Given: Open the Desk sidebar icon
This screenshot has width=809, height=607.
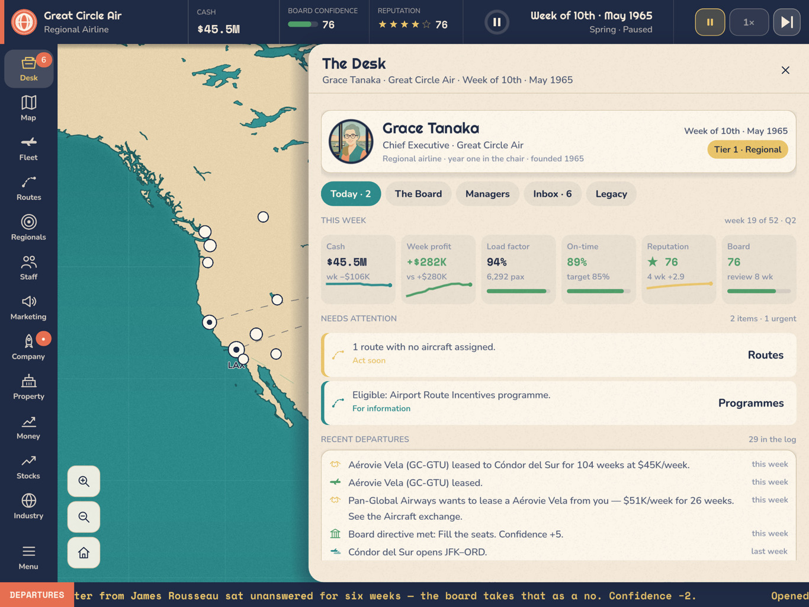Looking at the screenshot, I should click(28, 69).
